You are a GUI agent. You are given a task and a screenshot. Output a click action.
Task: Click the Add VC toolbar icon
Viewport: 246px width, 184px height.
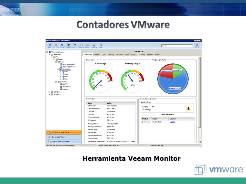75,46
